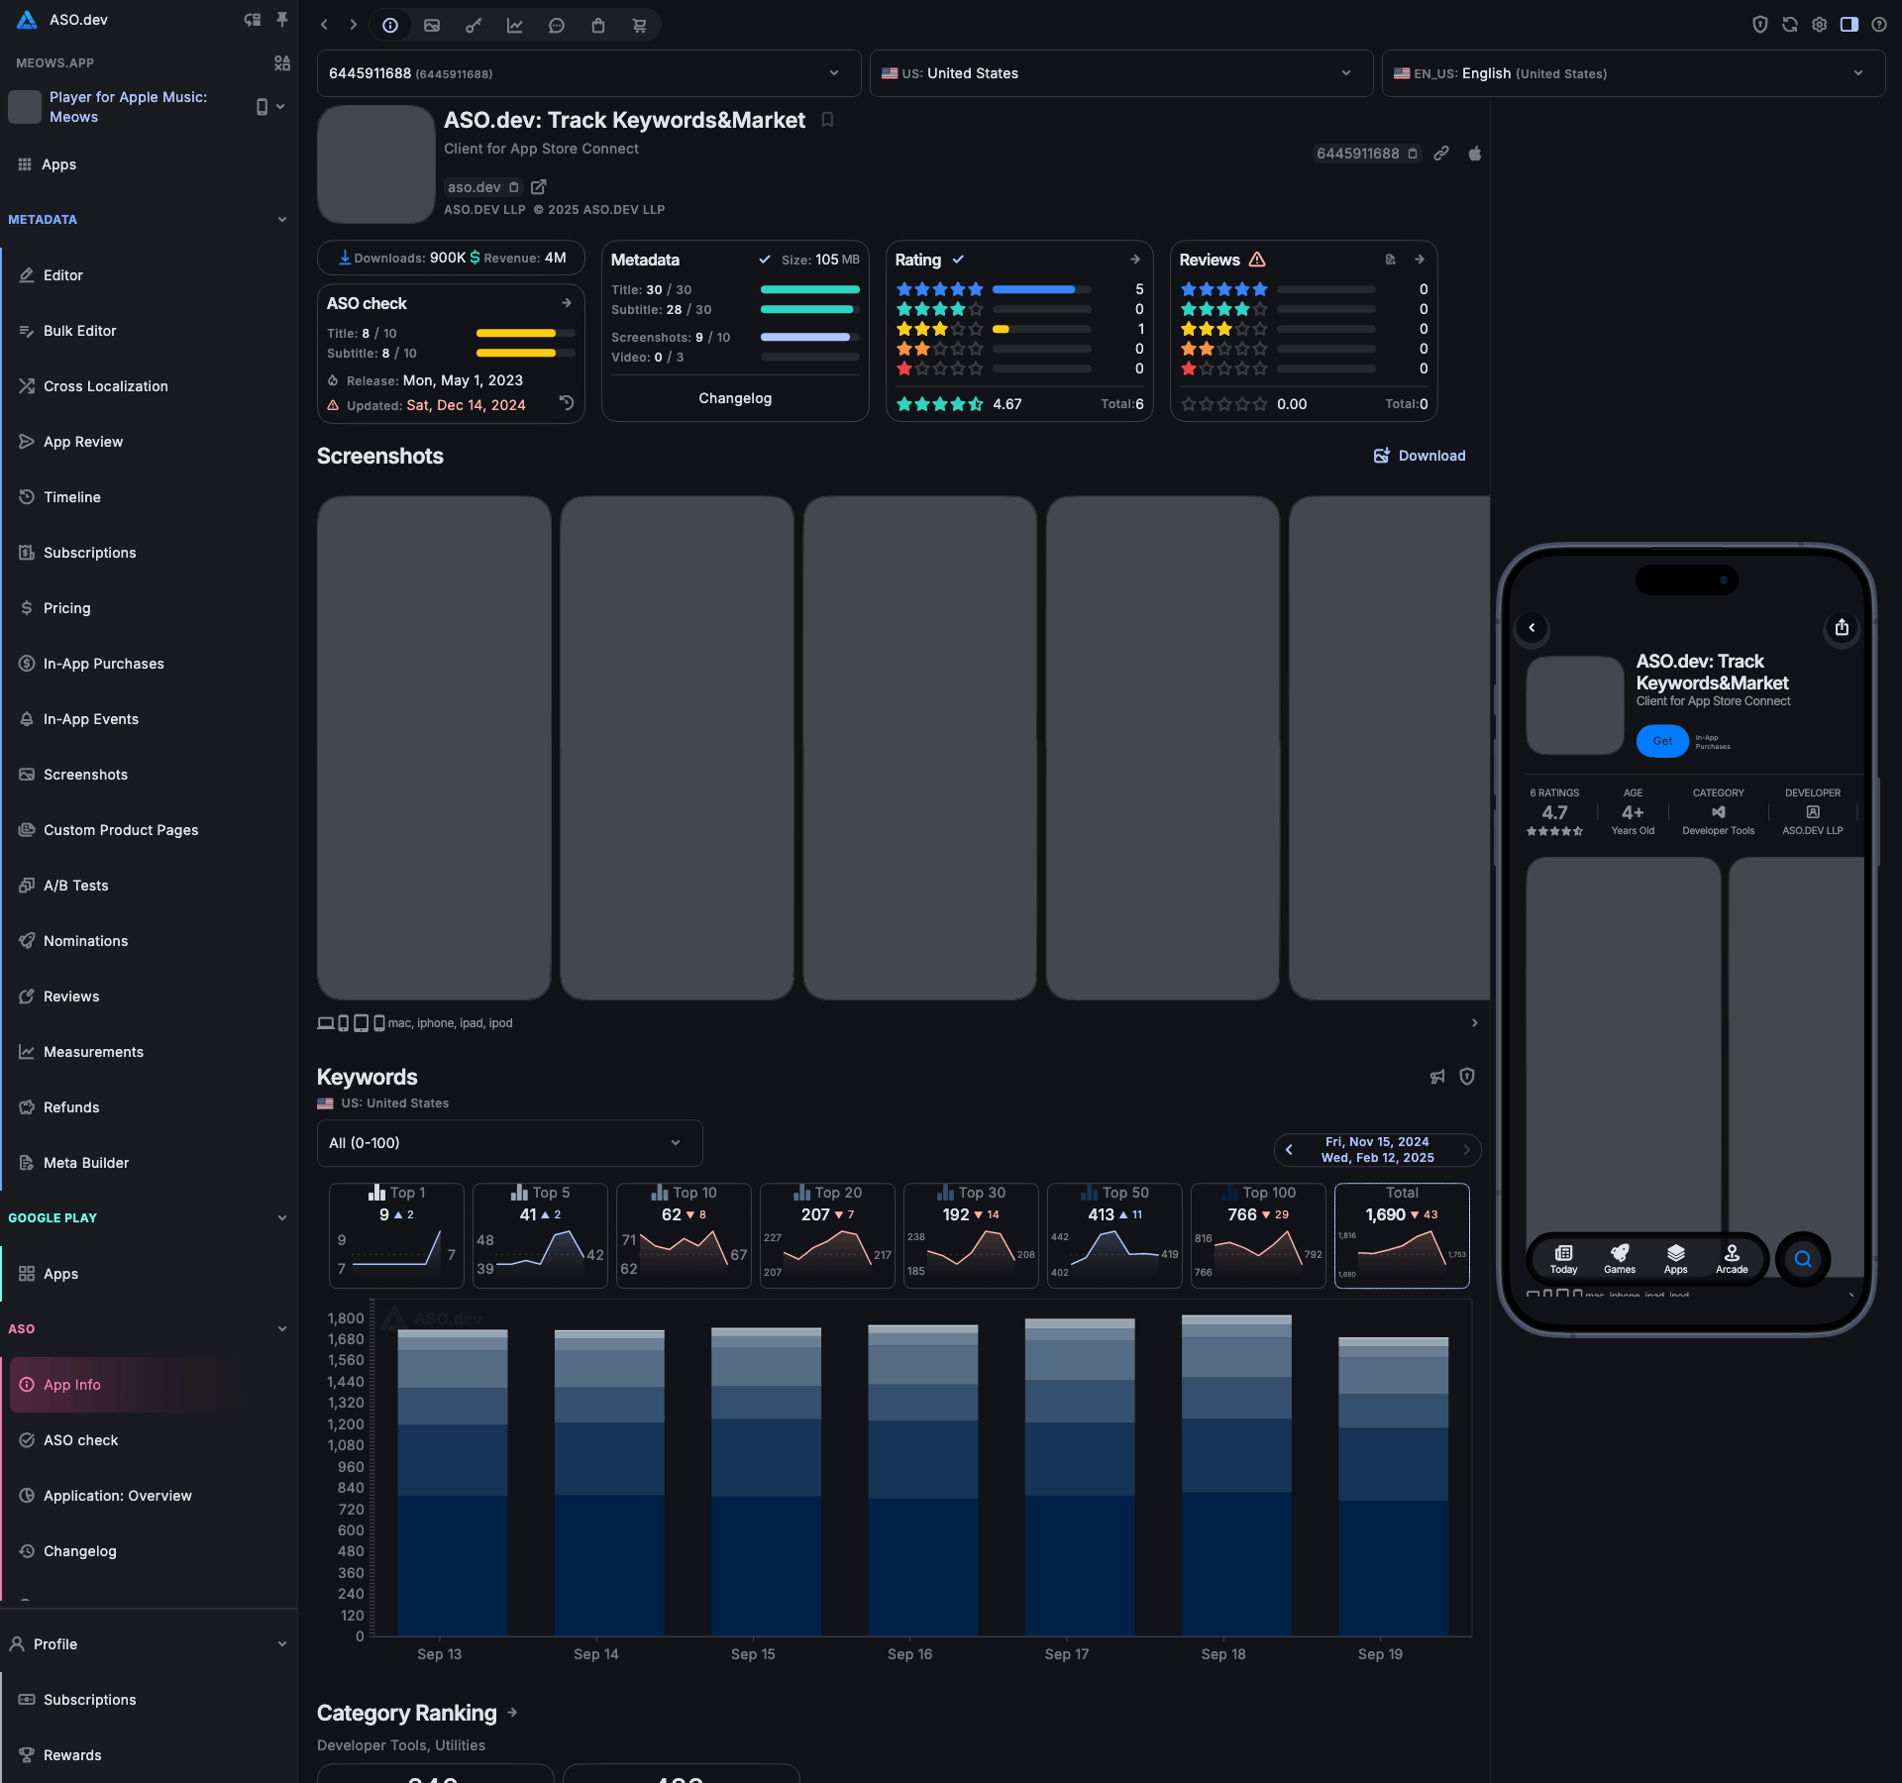The width and height of the screenshot is (1902, 1783).
Task: Click the document icon in Reviews card
Action: coord(1390,260)
